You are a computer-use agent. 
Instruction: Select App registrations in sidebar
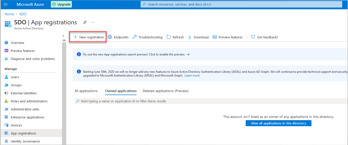tap(31, 133)
